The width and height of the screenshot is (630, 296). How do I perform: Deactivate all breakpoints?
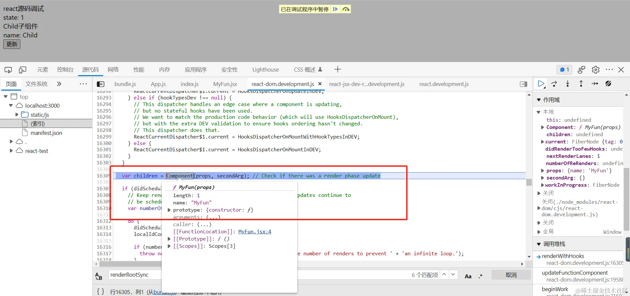[608, 84]
